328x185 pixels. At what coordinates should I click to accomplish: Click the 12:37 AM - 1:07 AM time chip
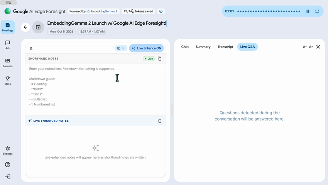pos(92,32)
